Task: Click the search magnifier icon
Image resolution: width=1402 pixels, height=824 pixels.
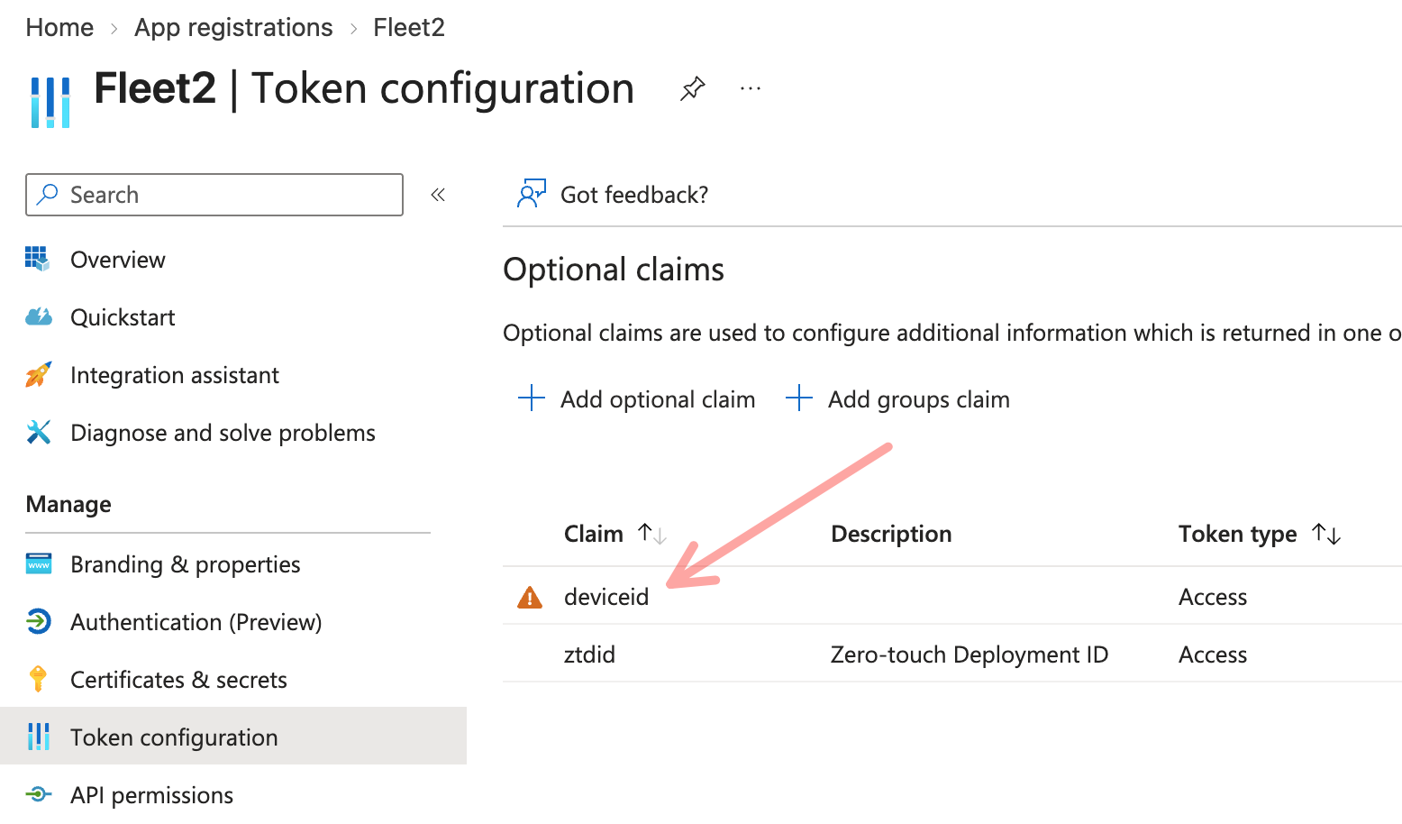Action: click(x=48, y=194)
